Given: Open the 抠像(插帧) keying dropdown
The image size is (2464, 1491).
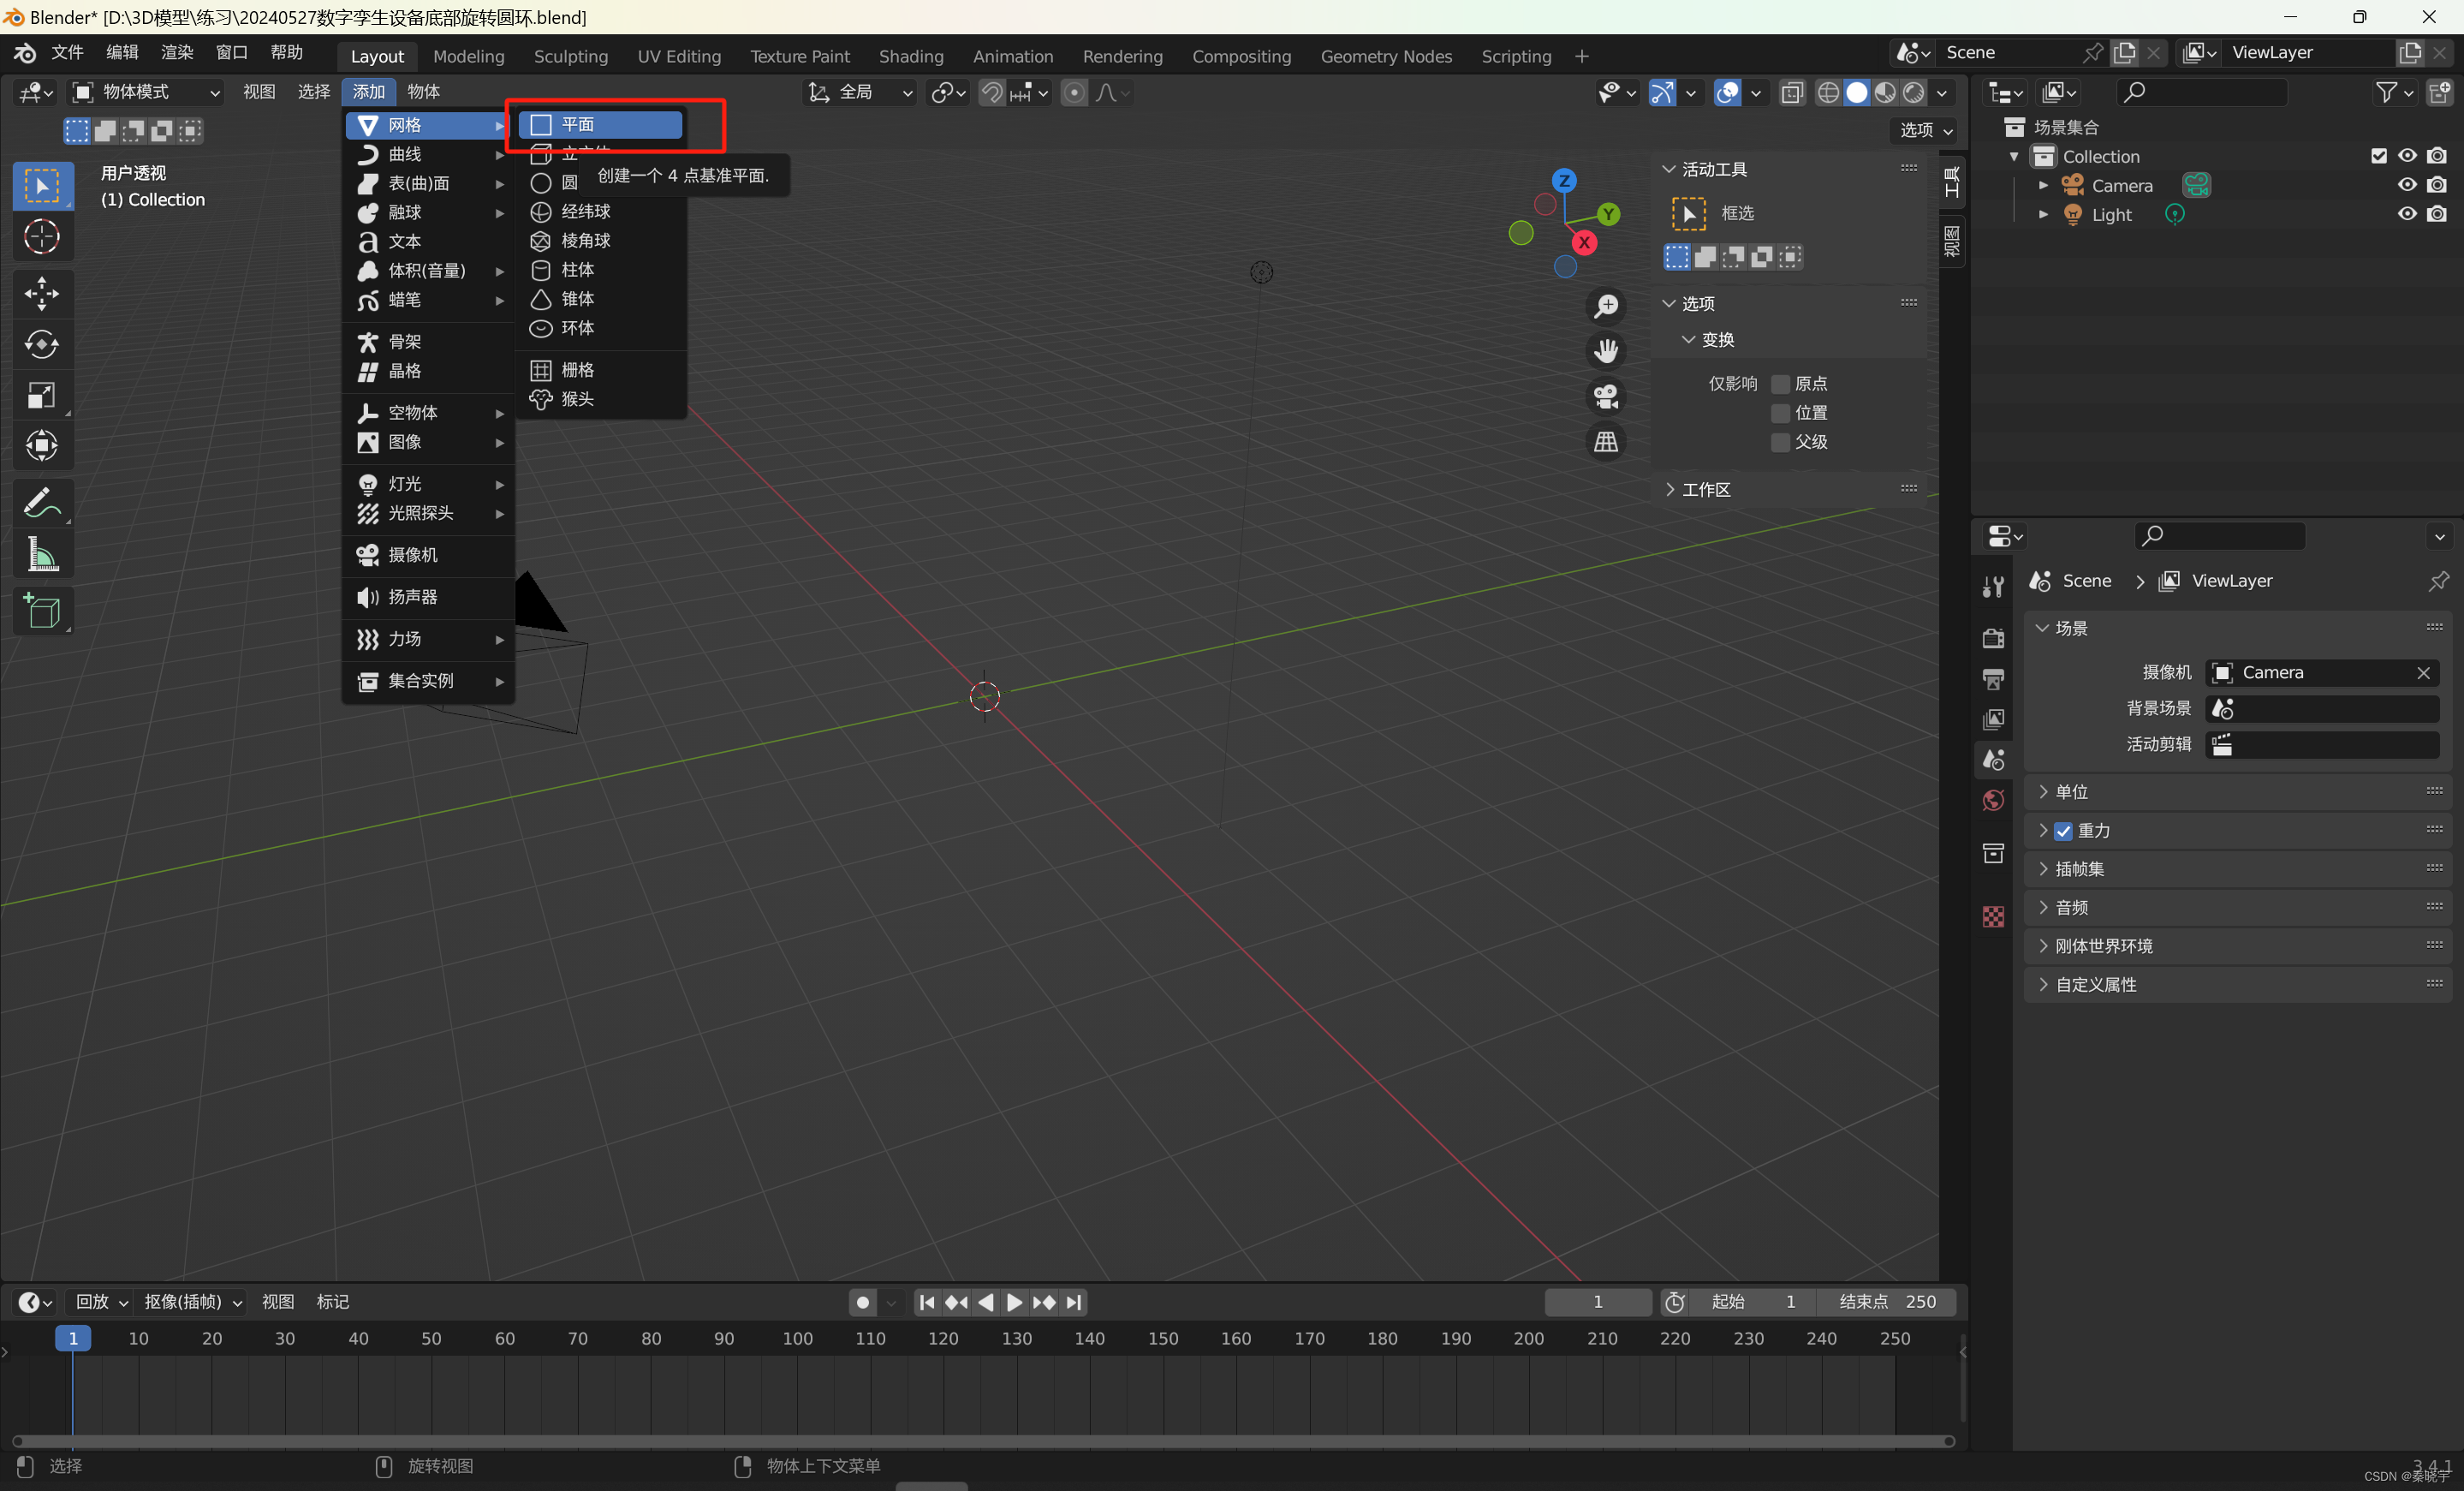Looking at the screenshot, I should pyautogui.click(x=192, y=1301).
